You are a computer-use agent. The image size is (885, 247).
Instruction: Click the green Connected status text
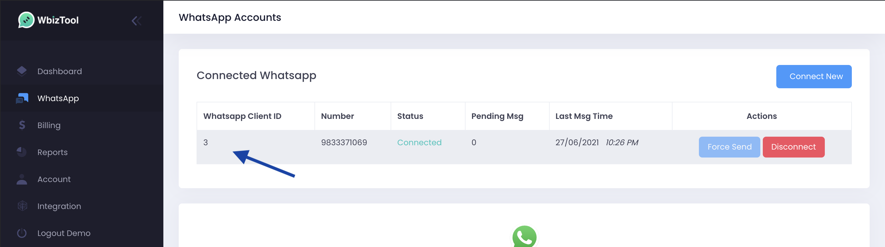[419, 142]
